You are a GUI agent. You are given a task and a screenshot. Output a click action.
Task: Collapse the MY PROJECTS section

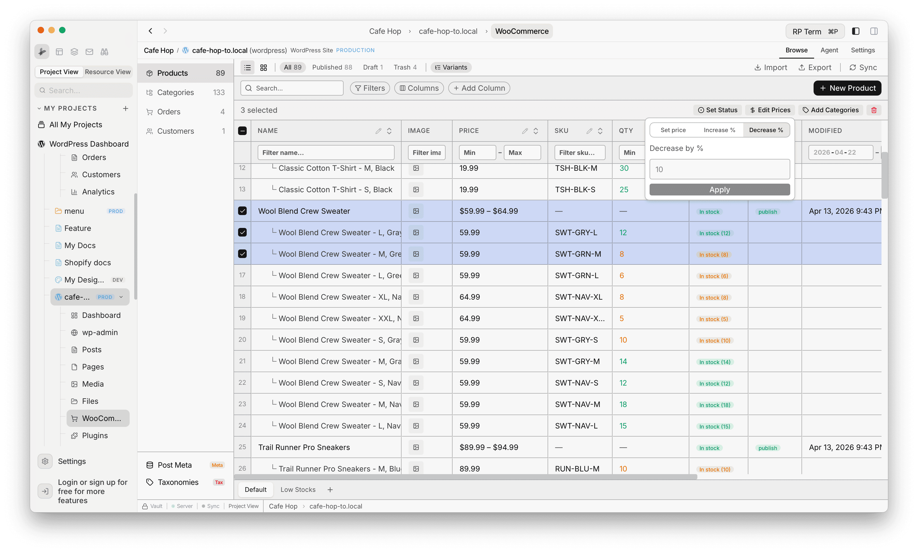(x=39, y=108)
